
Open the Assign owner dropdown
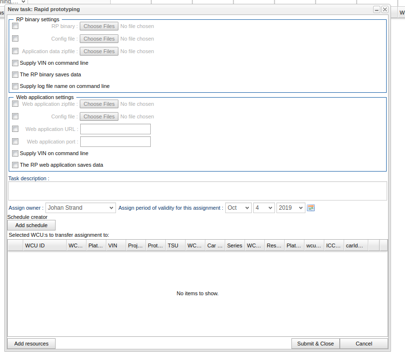[80, 208]
